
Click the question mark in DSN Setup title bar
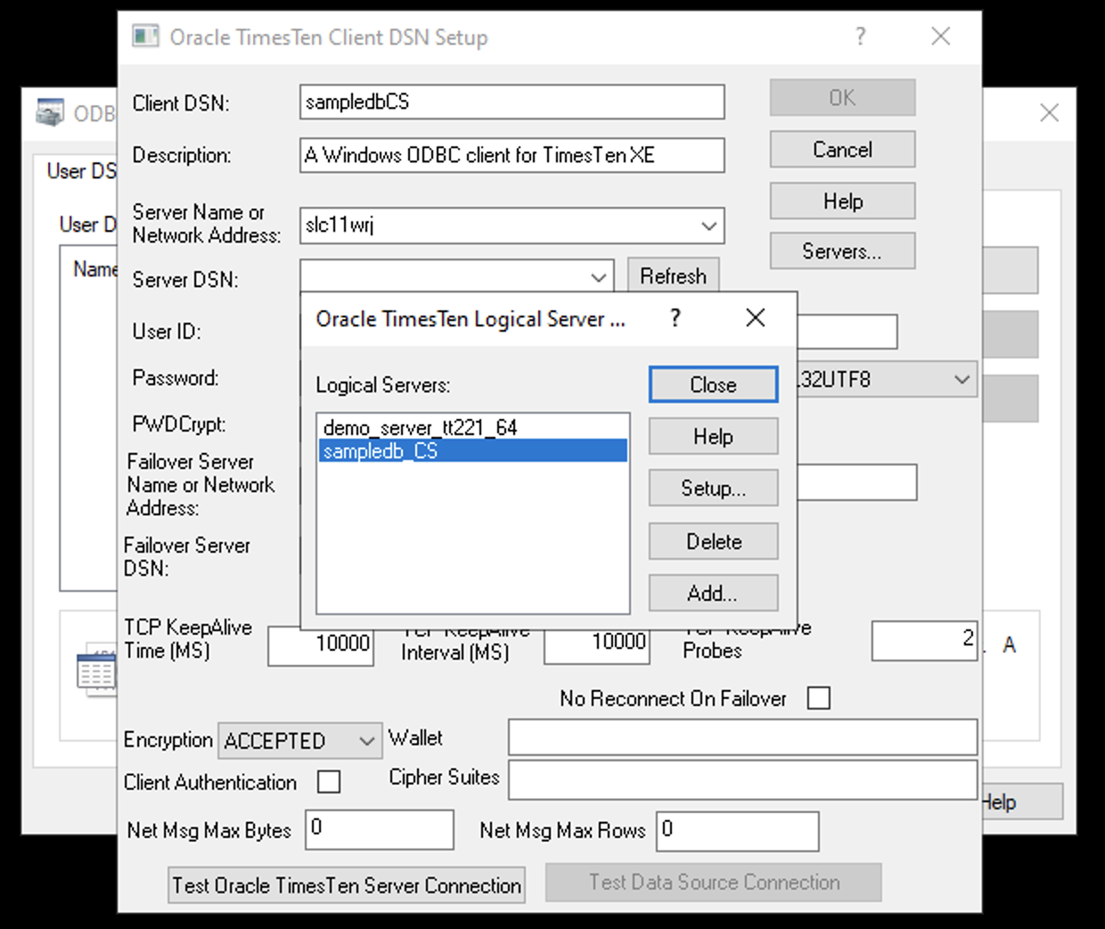click(x=860, y=37)
